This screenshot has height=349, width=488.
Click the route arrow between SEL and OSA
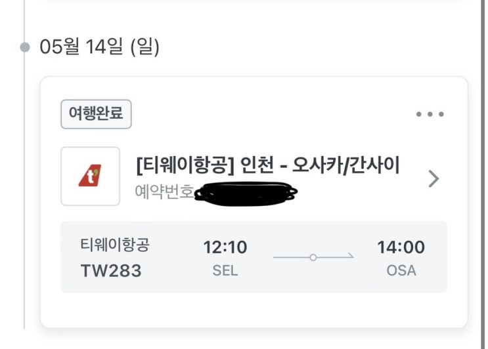coord(313,257)
